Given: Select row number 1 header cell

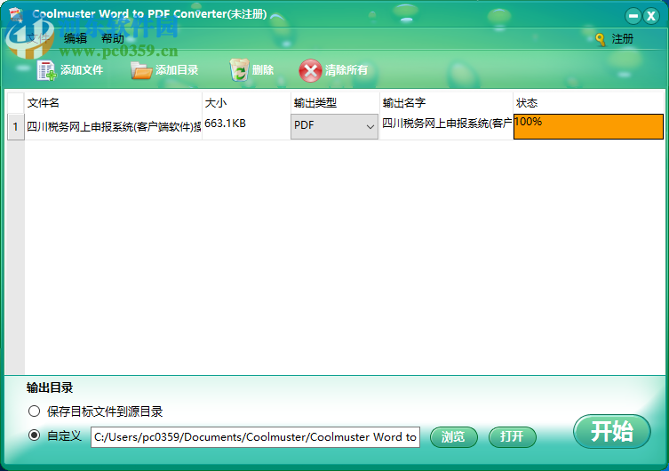Looking at the screenshot, I should 16,127.
